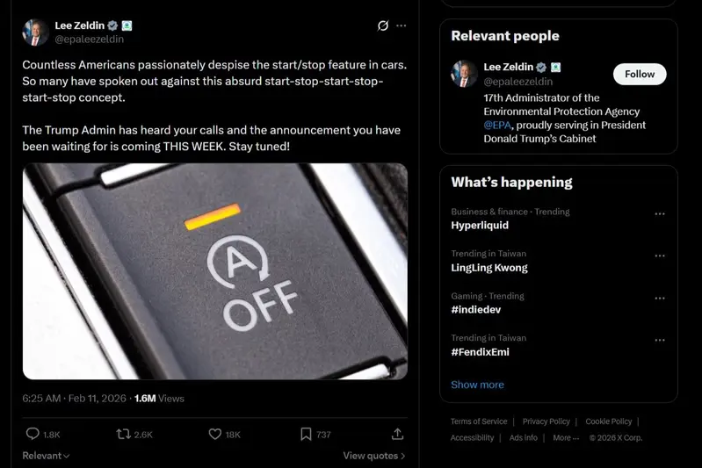Repost this post via retweet icon
Image resolution: width=702 pixels, height=468 pixels.
(x=124, y=434)
